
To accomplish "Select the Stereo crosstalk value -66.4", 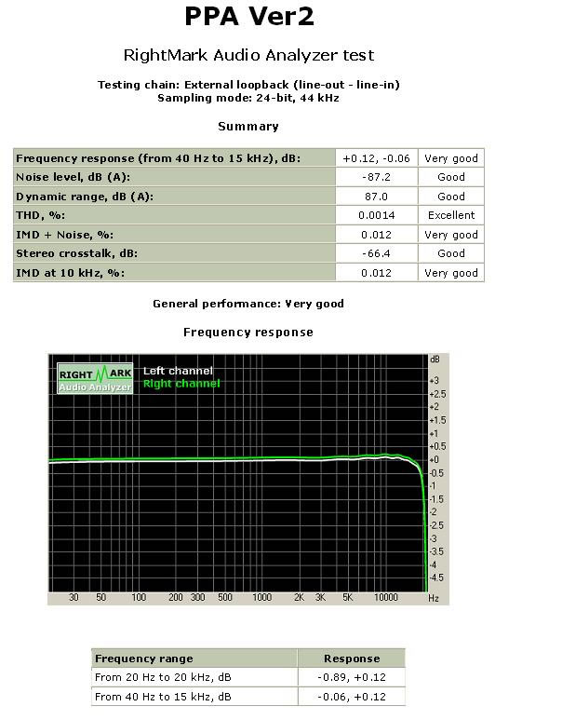I will [376, 253].
